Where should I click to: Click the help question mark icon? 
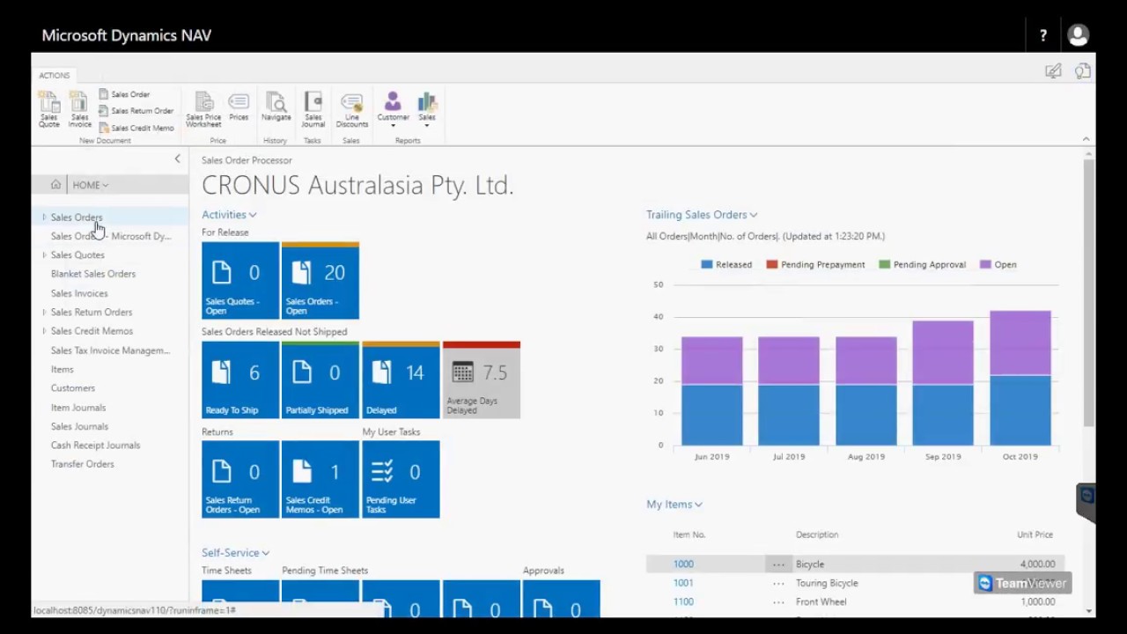point(1043,35)
